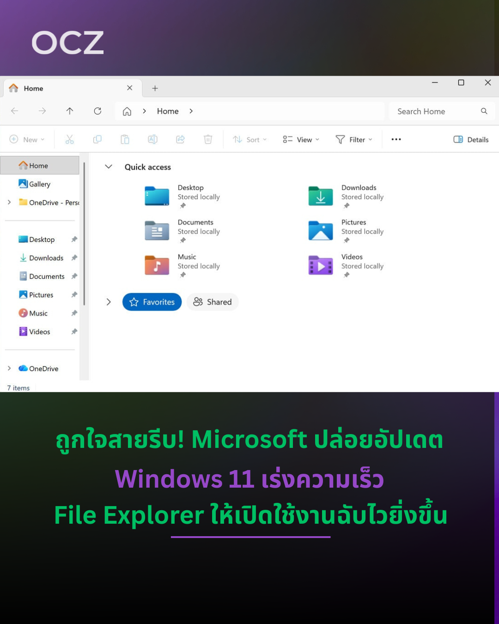Unpin Music via sidebar pin icon

pyautogui.click(x=74, y=313)
